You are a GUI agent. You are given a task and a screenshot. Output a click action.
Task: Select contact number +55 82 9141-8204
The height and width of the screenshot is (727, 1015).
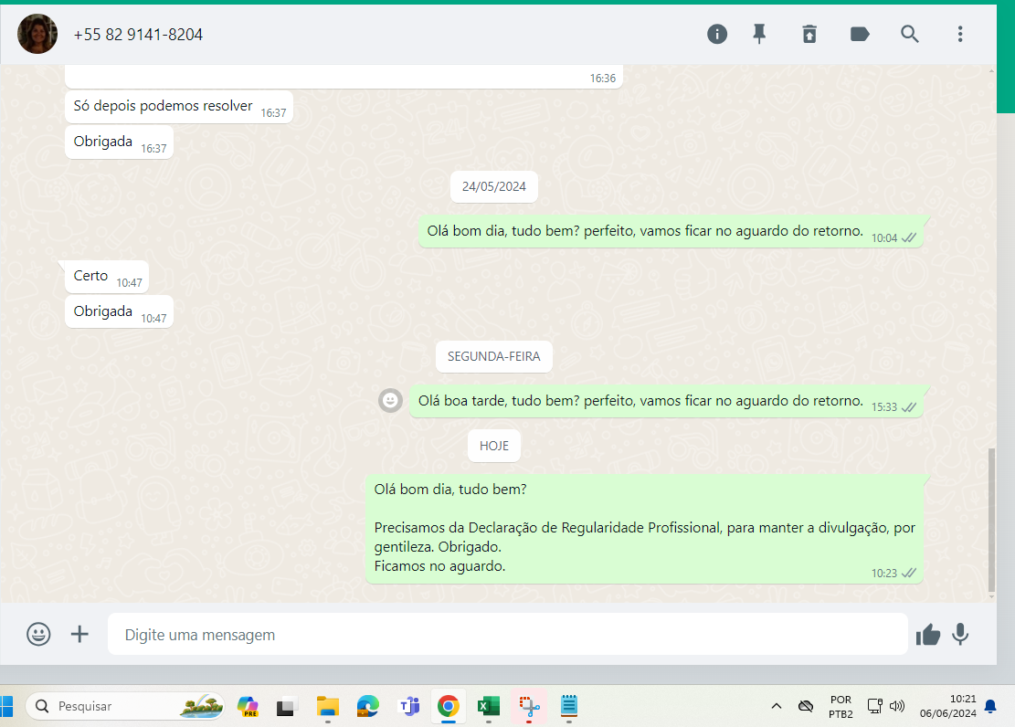pos(138,35)
